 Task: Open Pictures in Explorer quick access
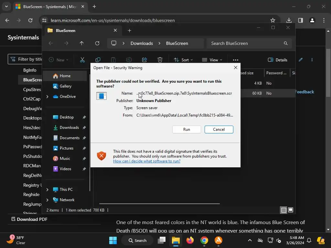click(x=67, y=148)
